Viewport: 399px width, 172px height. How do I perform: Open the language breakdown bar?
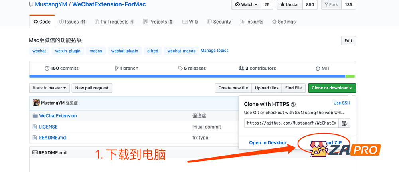point(192,76)
